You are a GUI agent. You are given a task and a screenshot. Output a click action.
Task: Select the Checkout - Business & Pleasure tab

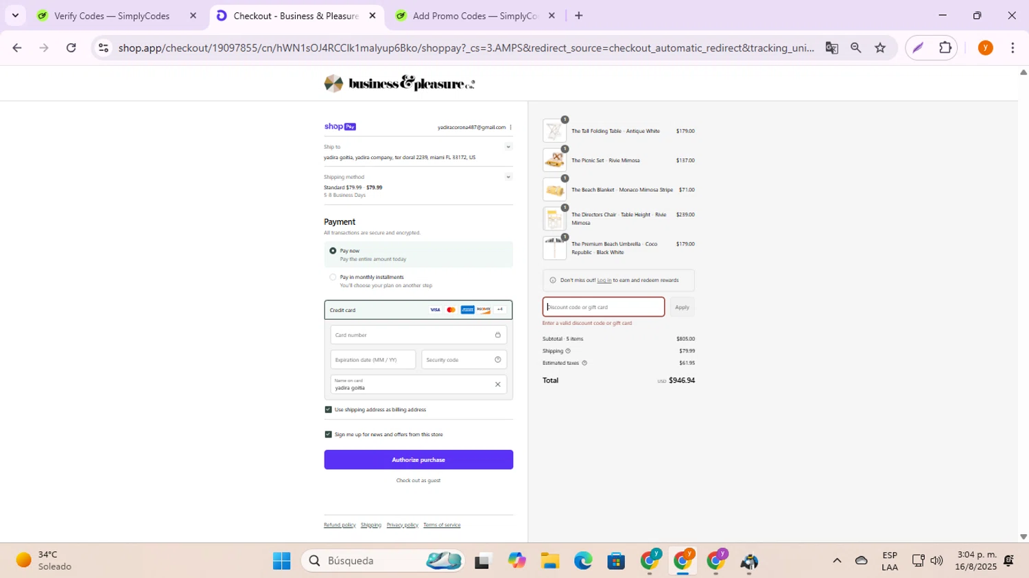tap(296, 16)
